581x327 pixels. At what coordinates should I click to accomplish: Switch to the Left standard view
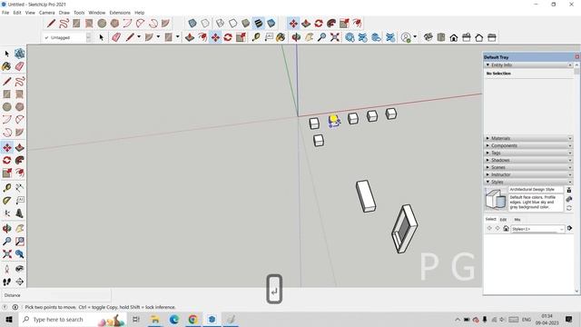click(492, 37)
